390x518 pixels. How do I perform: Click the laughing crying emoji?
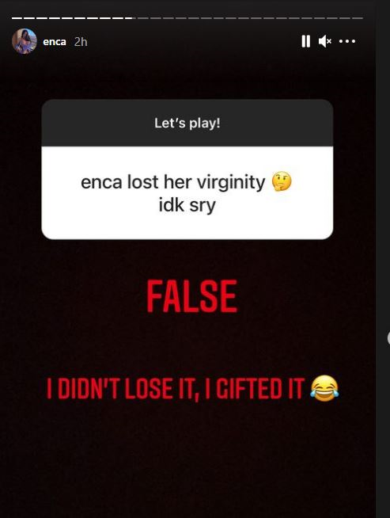324,388
